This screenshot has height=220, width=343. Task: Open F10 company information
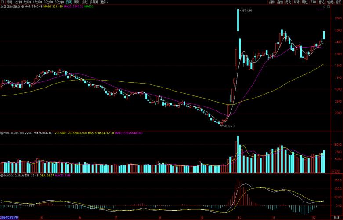[x=314, y=2]
